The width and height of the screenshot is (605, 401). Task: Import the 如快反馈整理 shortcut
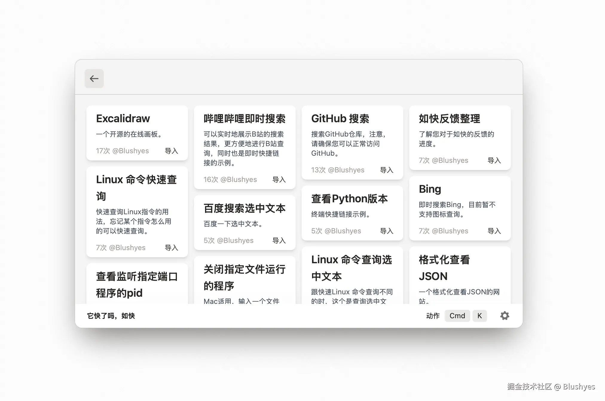point(494,160)
